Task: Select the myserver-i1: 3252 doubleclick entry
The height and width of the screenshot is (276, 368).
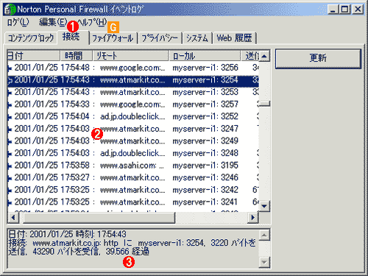Action: (x=133, y=116)
